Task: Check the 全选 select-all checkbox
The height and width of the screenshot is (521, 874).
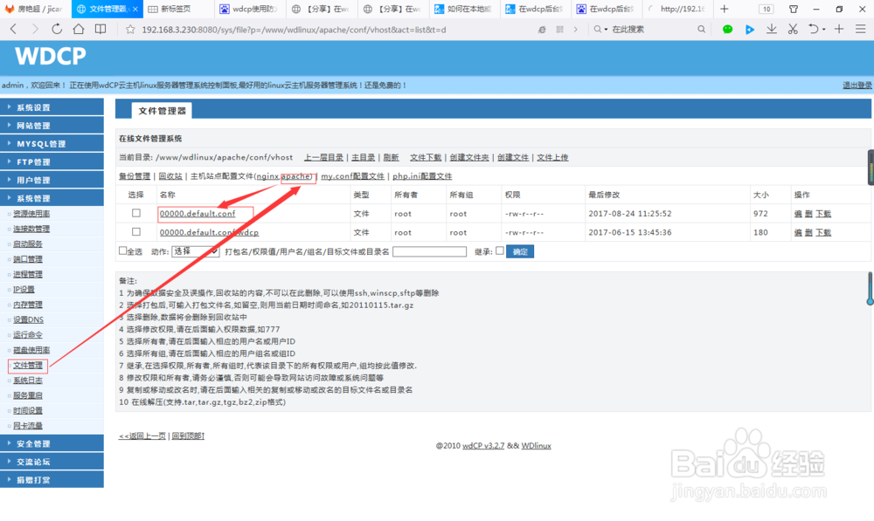Action: 122,251
